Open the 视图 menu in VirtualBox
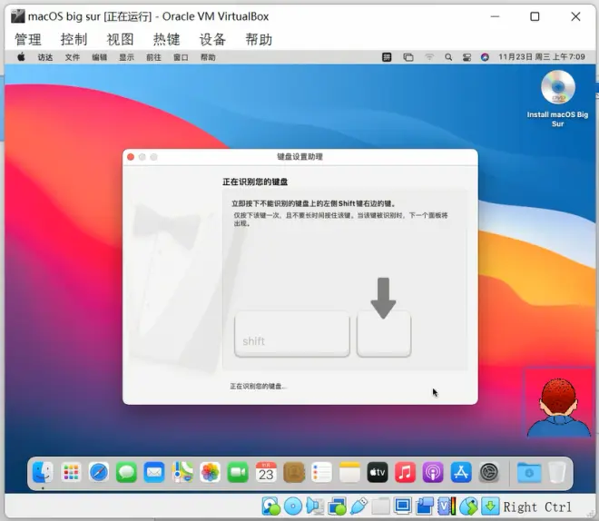 coord(120,39)
